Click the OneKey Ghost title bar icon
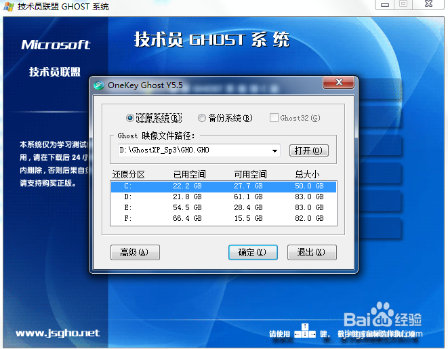This screenshot has width=448, height=349. click(x=99, y=85)
